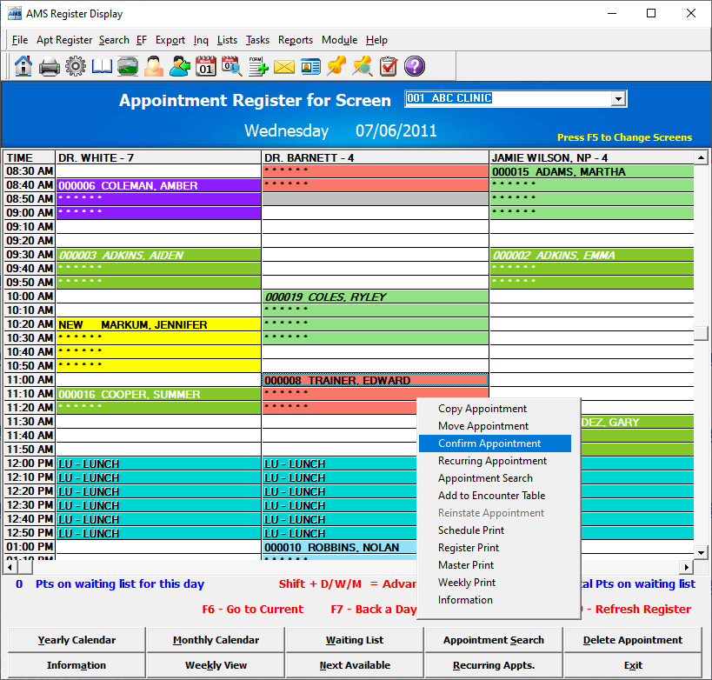Select the yellow pushpin toolbar icon
Screen dimensions: 712x680
click(336, 66)
